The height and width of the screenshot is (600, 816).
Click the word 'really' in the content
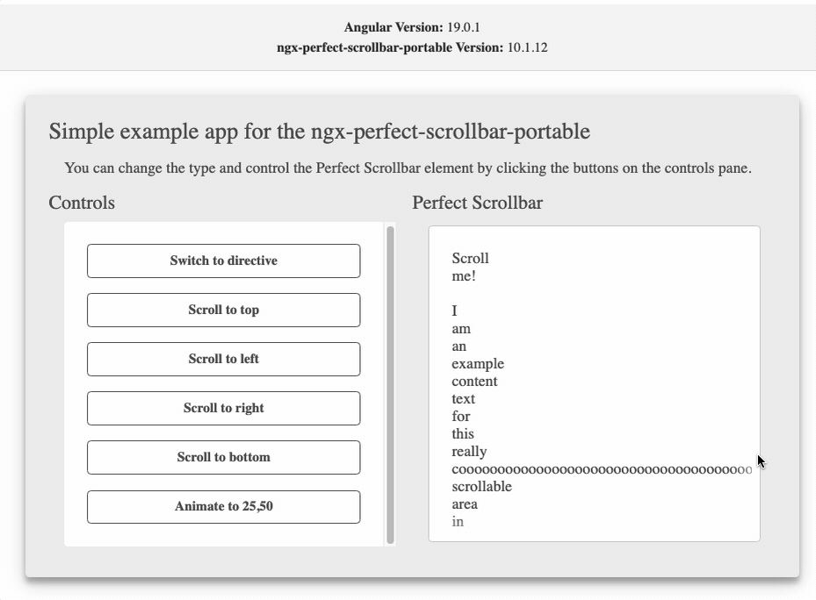[x=469, y=452]
